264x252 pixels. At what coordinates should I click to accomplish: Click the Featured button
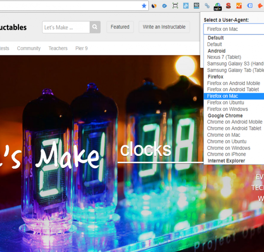120,27
